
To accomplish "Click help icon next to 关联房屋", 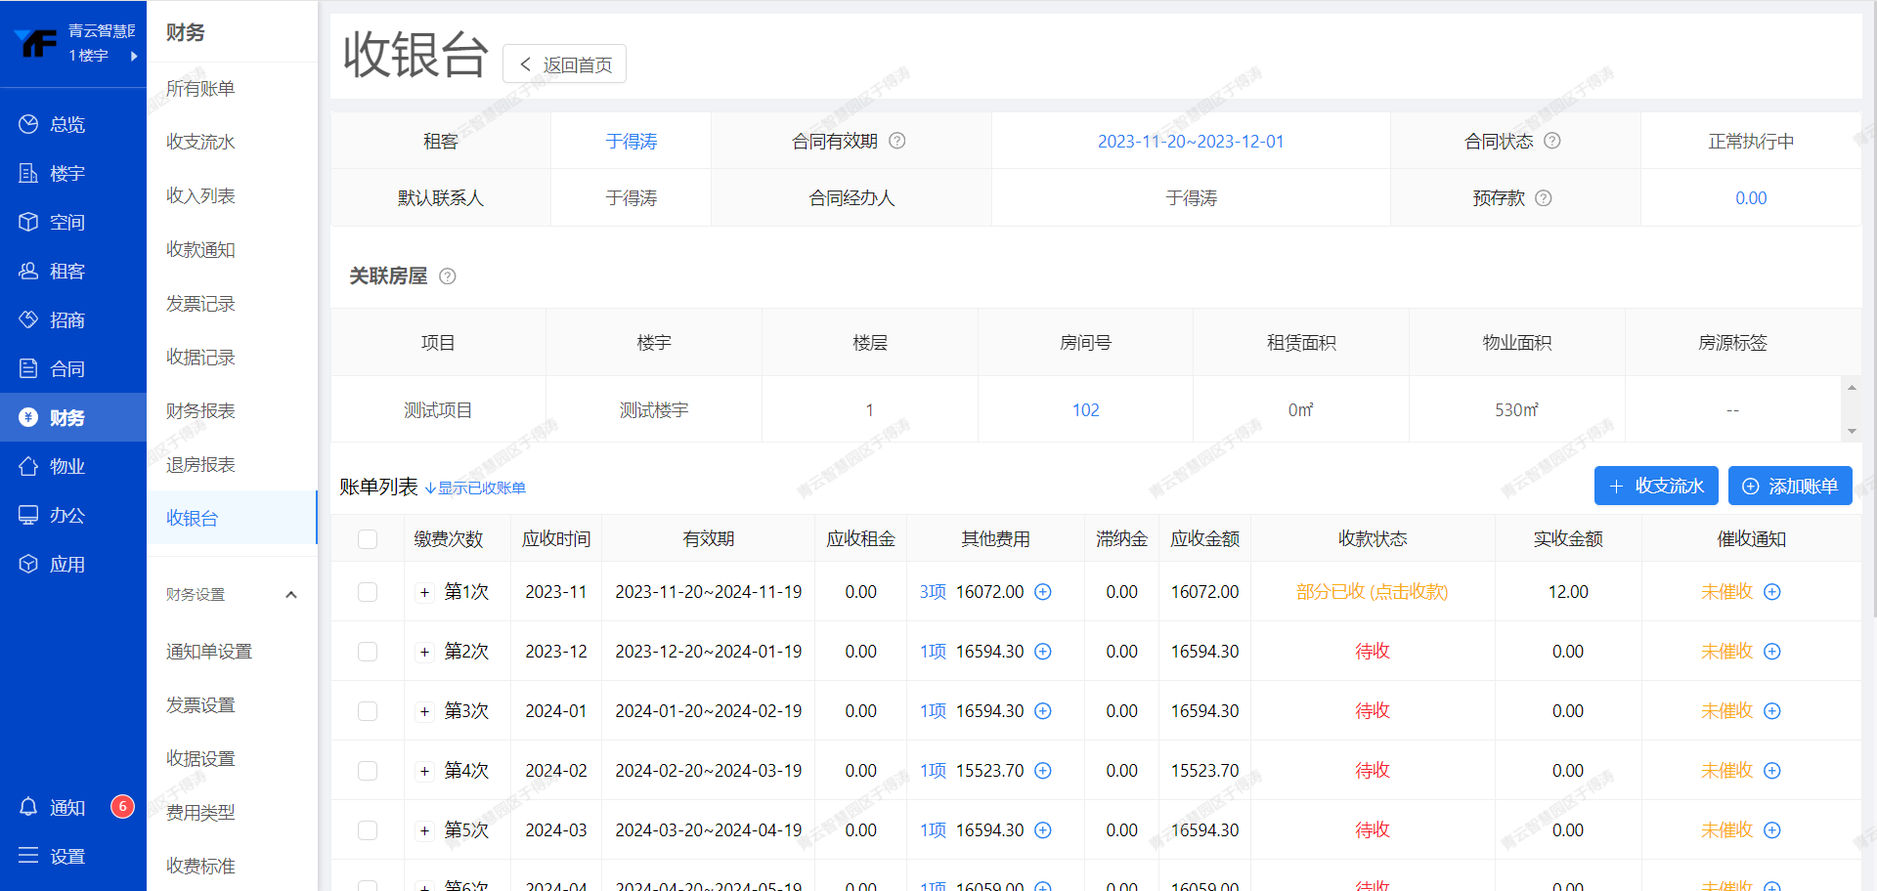I will 448,276.
